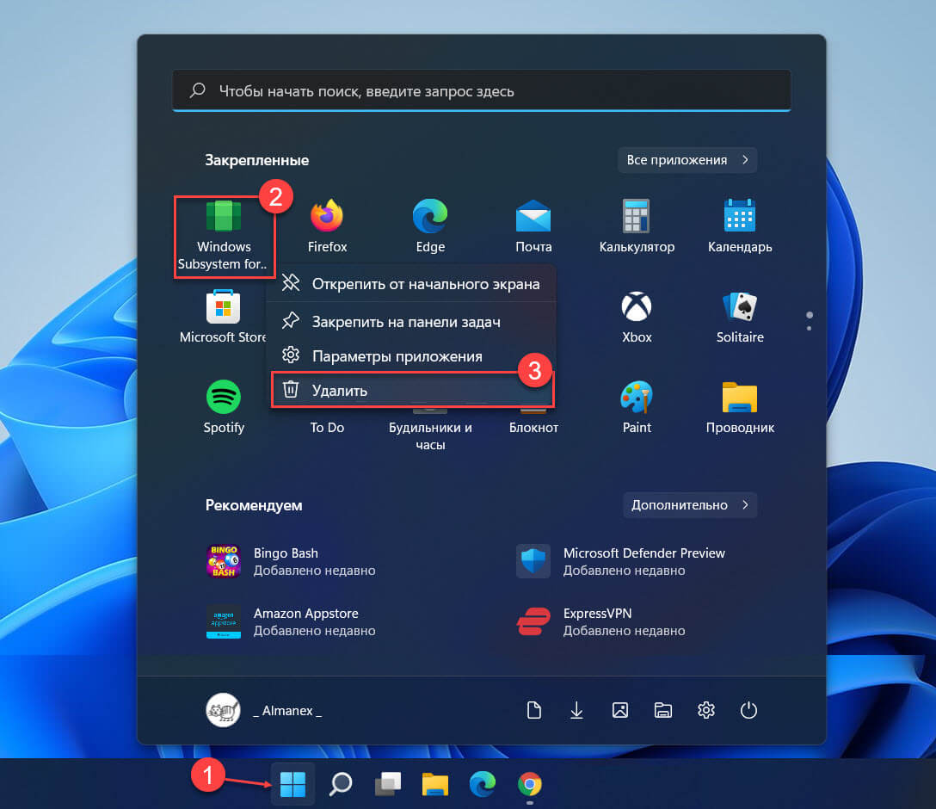Image resolution: width=936 pixels, height=809 pixels.
Task: Go to next page of pinned apps dots
Action: coord(809,329)
